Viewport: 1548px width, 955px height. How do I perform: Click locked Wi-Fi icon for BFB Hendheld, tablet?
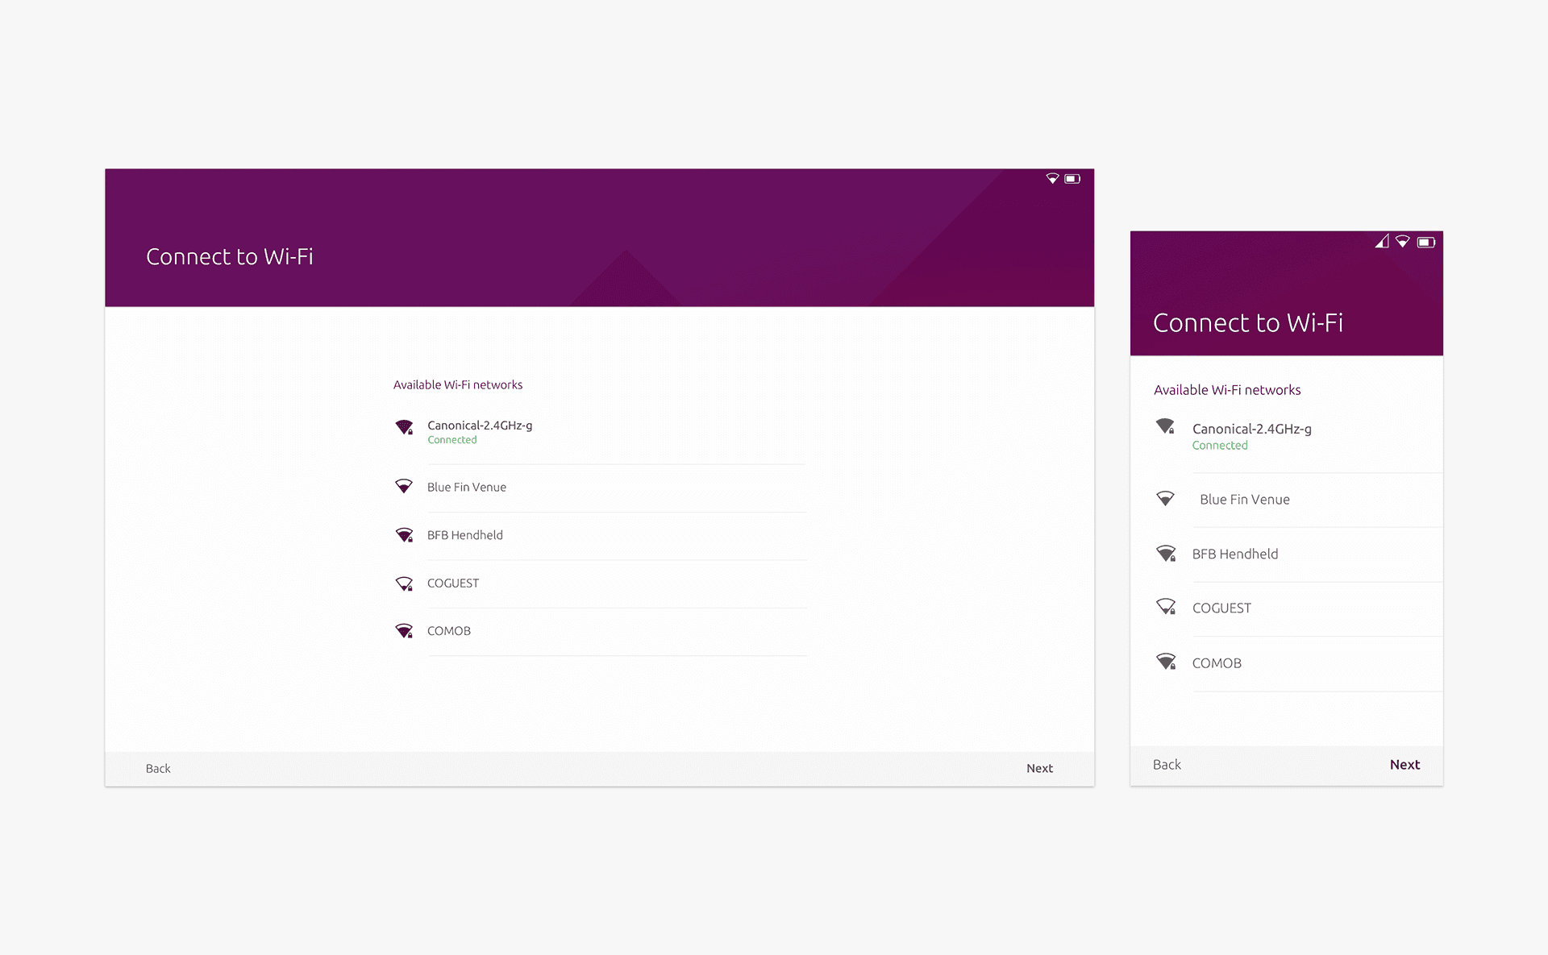coord(404,535)
